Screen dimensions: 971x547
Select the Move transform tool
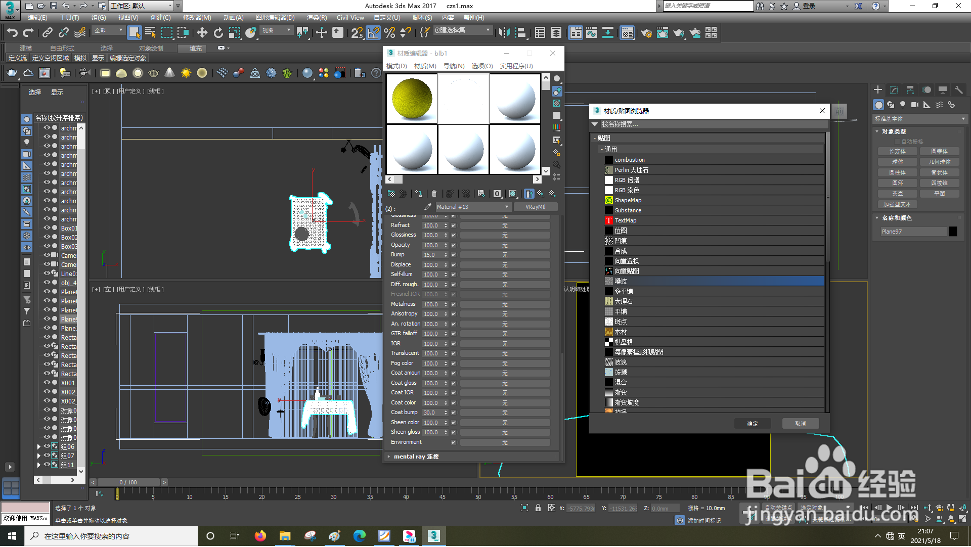click(x=202, y=33)
